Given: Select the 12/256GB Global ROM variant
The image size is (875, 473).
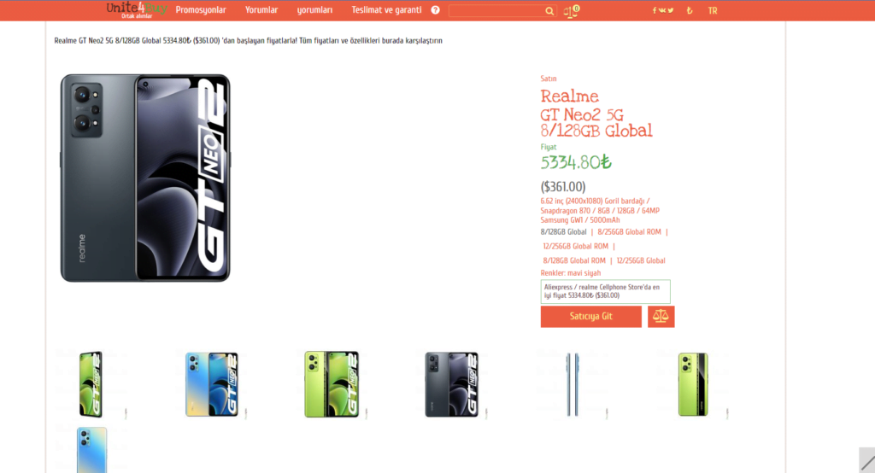Looking at the screenshot, I should (x=575, y=246).
